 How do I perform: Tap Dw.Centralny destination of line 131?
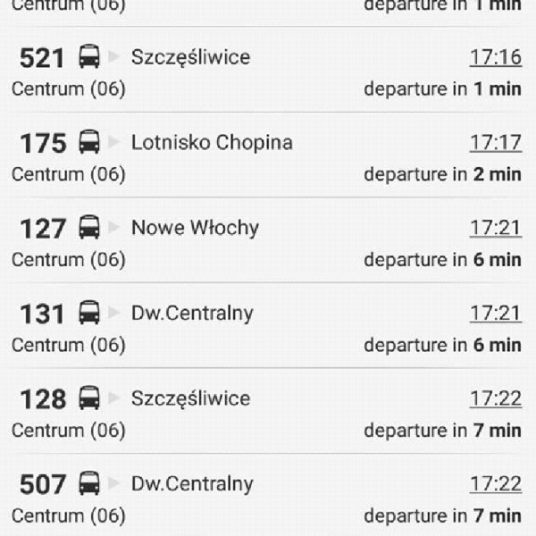click(192, 314)
